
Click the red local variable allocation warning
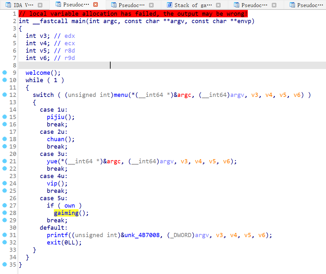[133, 14]
